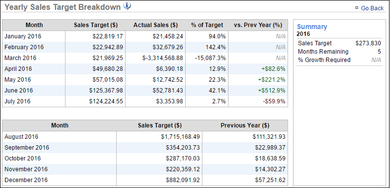Select the October 2016 previous year amount
Screen dimensions: 390x188
pos(270,158)
